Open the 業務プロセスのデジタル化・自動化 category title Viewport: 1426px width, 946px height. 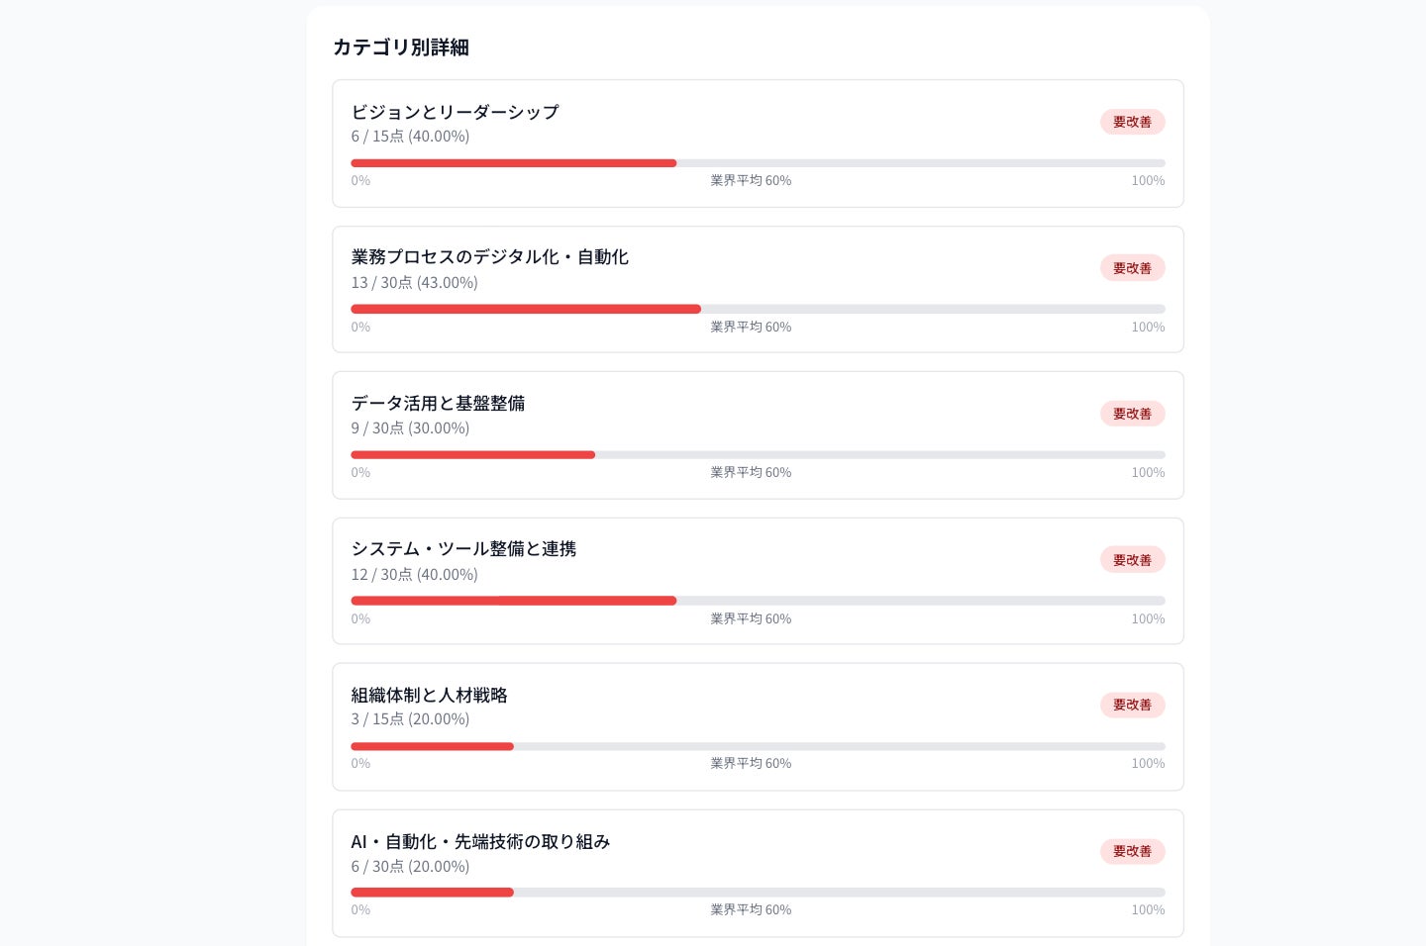pyautogui.click(x=489, y=257)
